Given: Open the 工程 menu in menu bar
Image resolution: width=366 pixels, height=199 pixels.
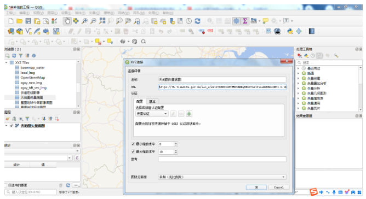Looking at the screenshot, I should pos(10,13).
